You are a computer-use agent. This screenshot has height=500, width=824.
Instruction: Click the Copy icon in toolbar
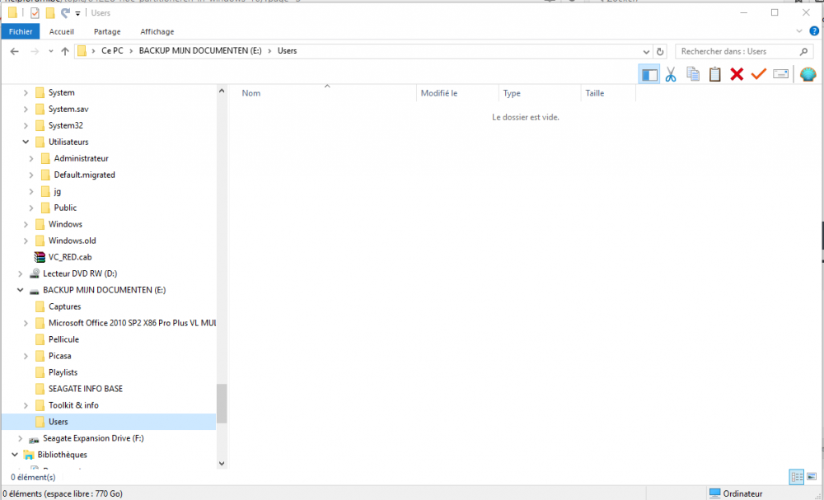693,74
